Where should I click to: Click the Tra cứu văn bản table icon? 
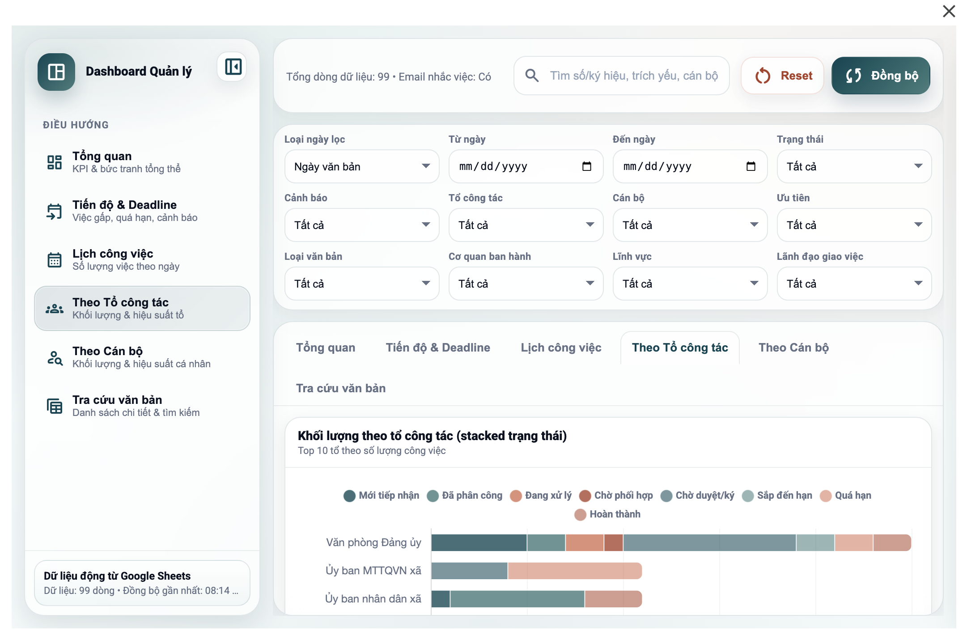click(x=55, y=406)
